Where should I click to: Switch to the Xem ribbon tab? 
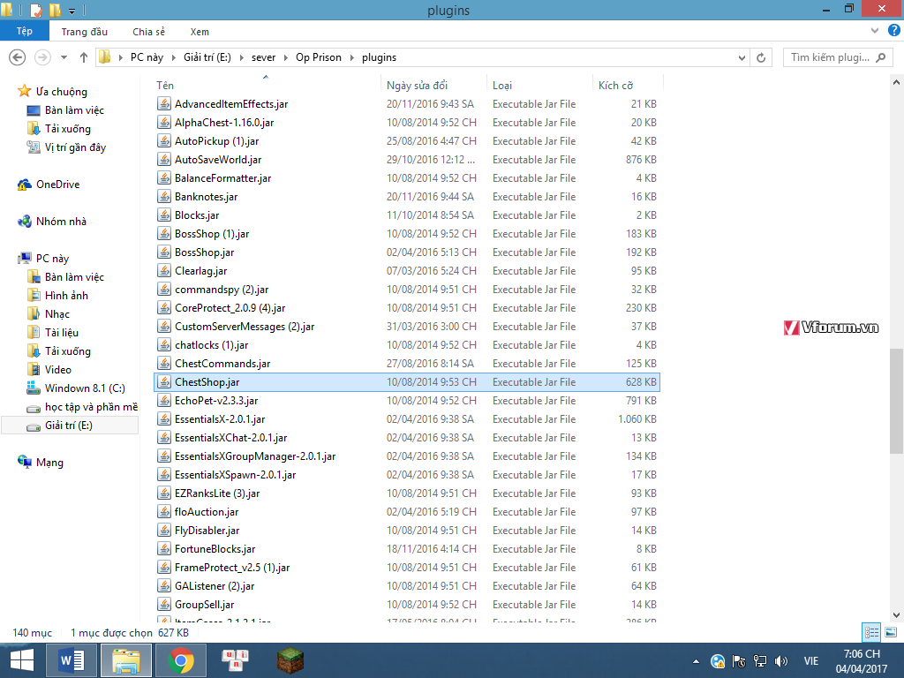click(200, 32)
